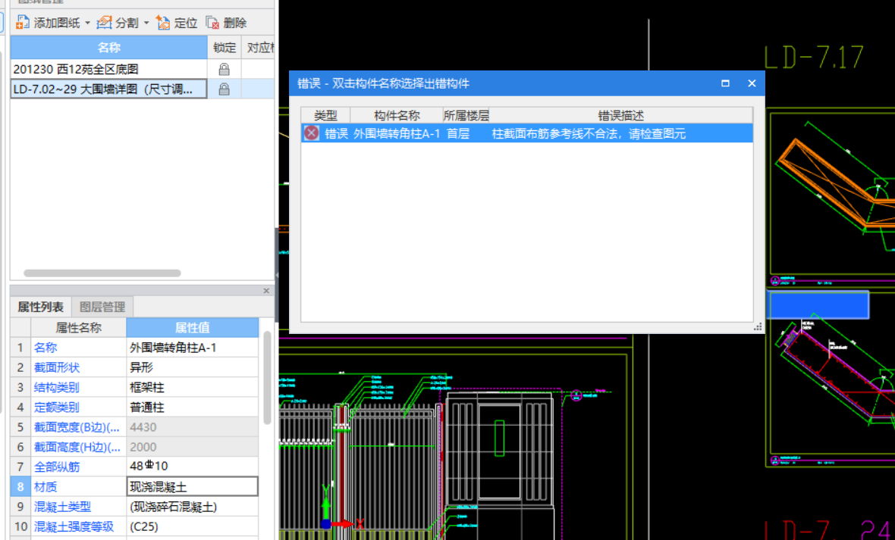Click property list vertical scrollbar

(266, 378)
